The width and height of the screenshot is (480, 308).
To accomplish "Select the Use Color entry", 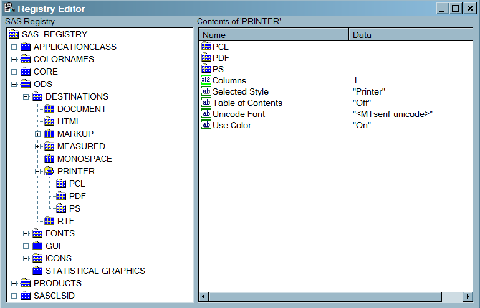I will click(232, 125).
